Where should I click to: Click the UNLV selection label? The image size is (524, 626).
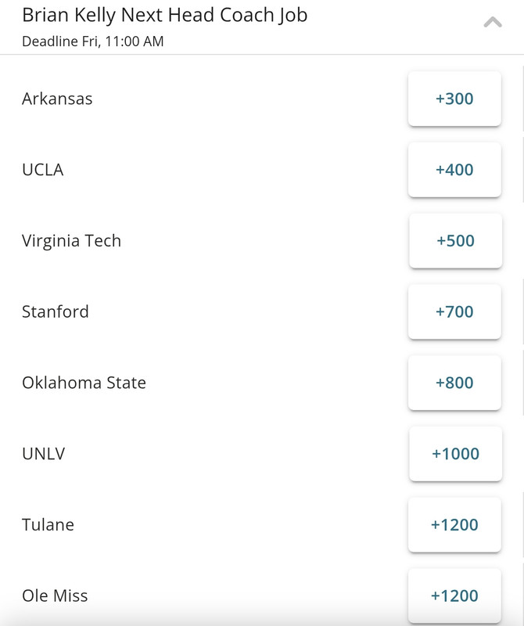click(x=43, y=454)
